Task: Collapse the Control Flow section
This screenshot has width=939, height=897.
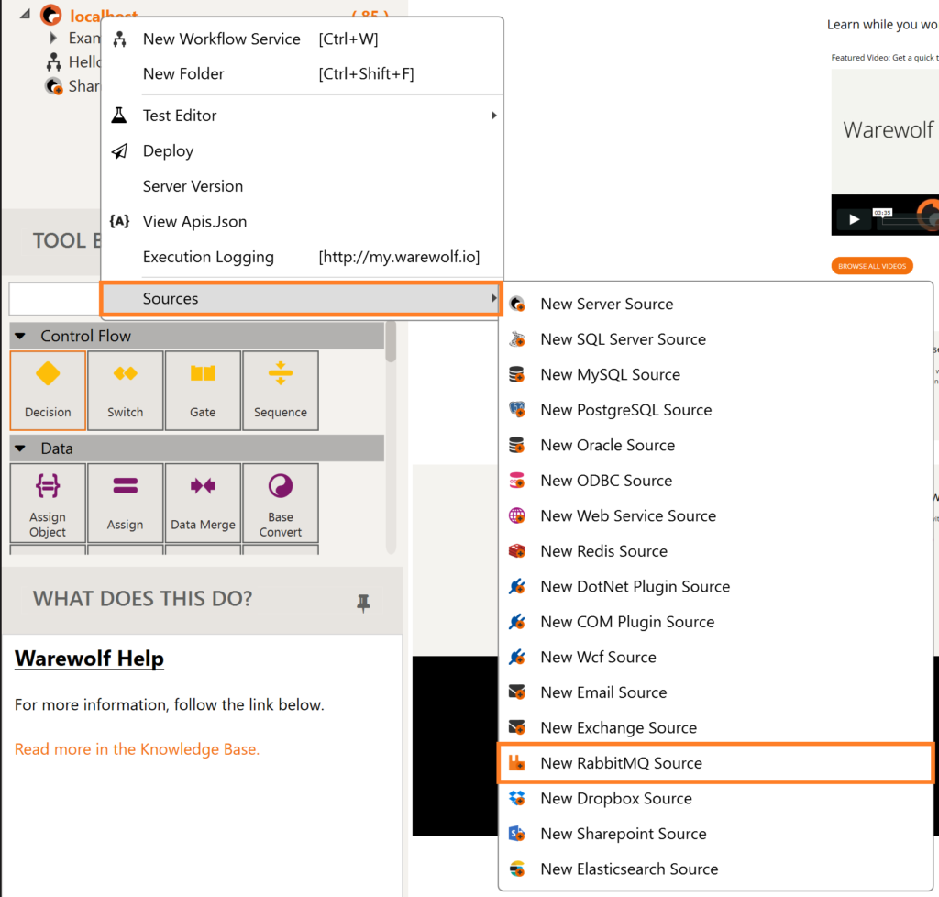Action: click(x=20, y=336)
